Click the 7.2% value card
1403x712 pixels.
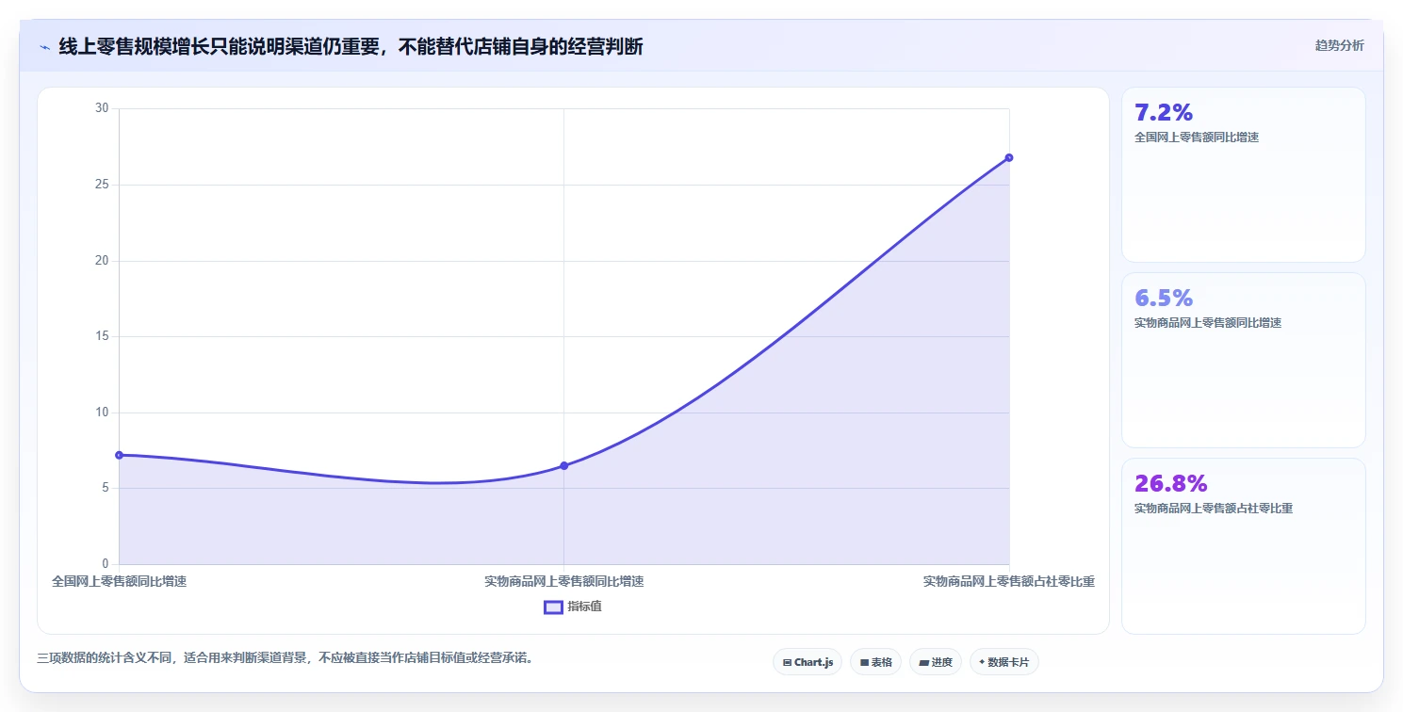pos(1243,174)
